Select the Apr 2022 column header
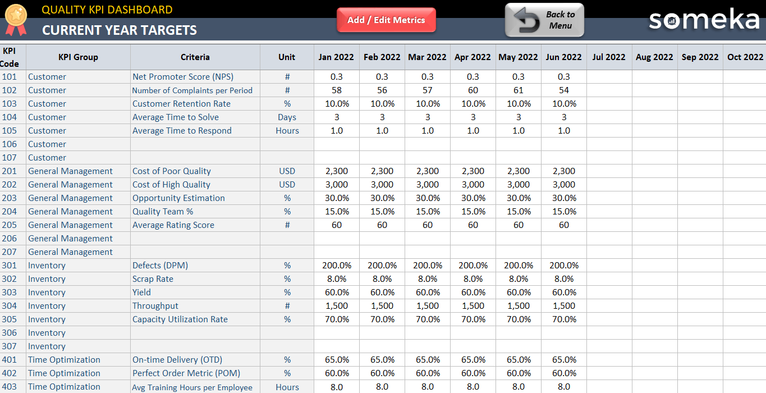This screenshot has height=393, width=766. (473, 57)
